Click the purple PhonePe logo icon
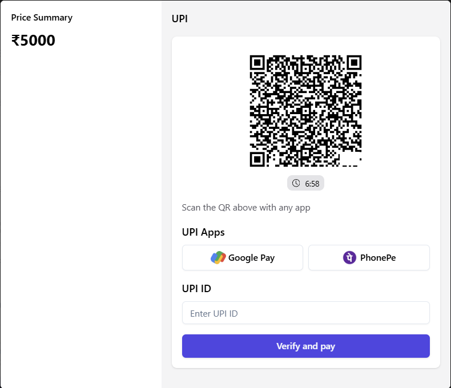The image size is (451, 388). pyautogui.click(x=349, y=258)
